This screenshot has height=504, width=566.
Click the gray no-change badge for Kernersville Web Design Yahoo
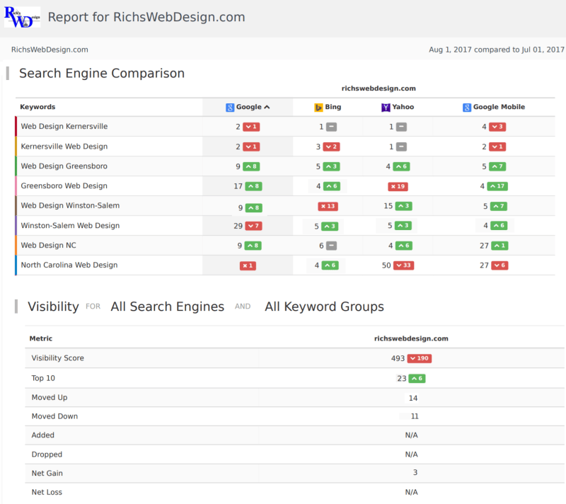tap(401, 147)
